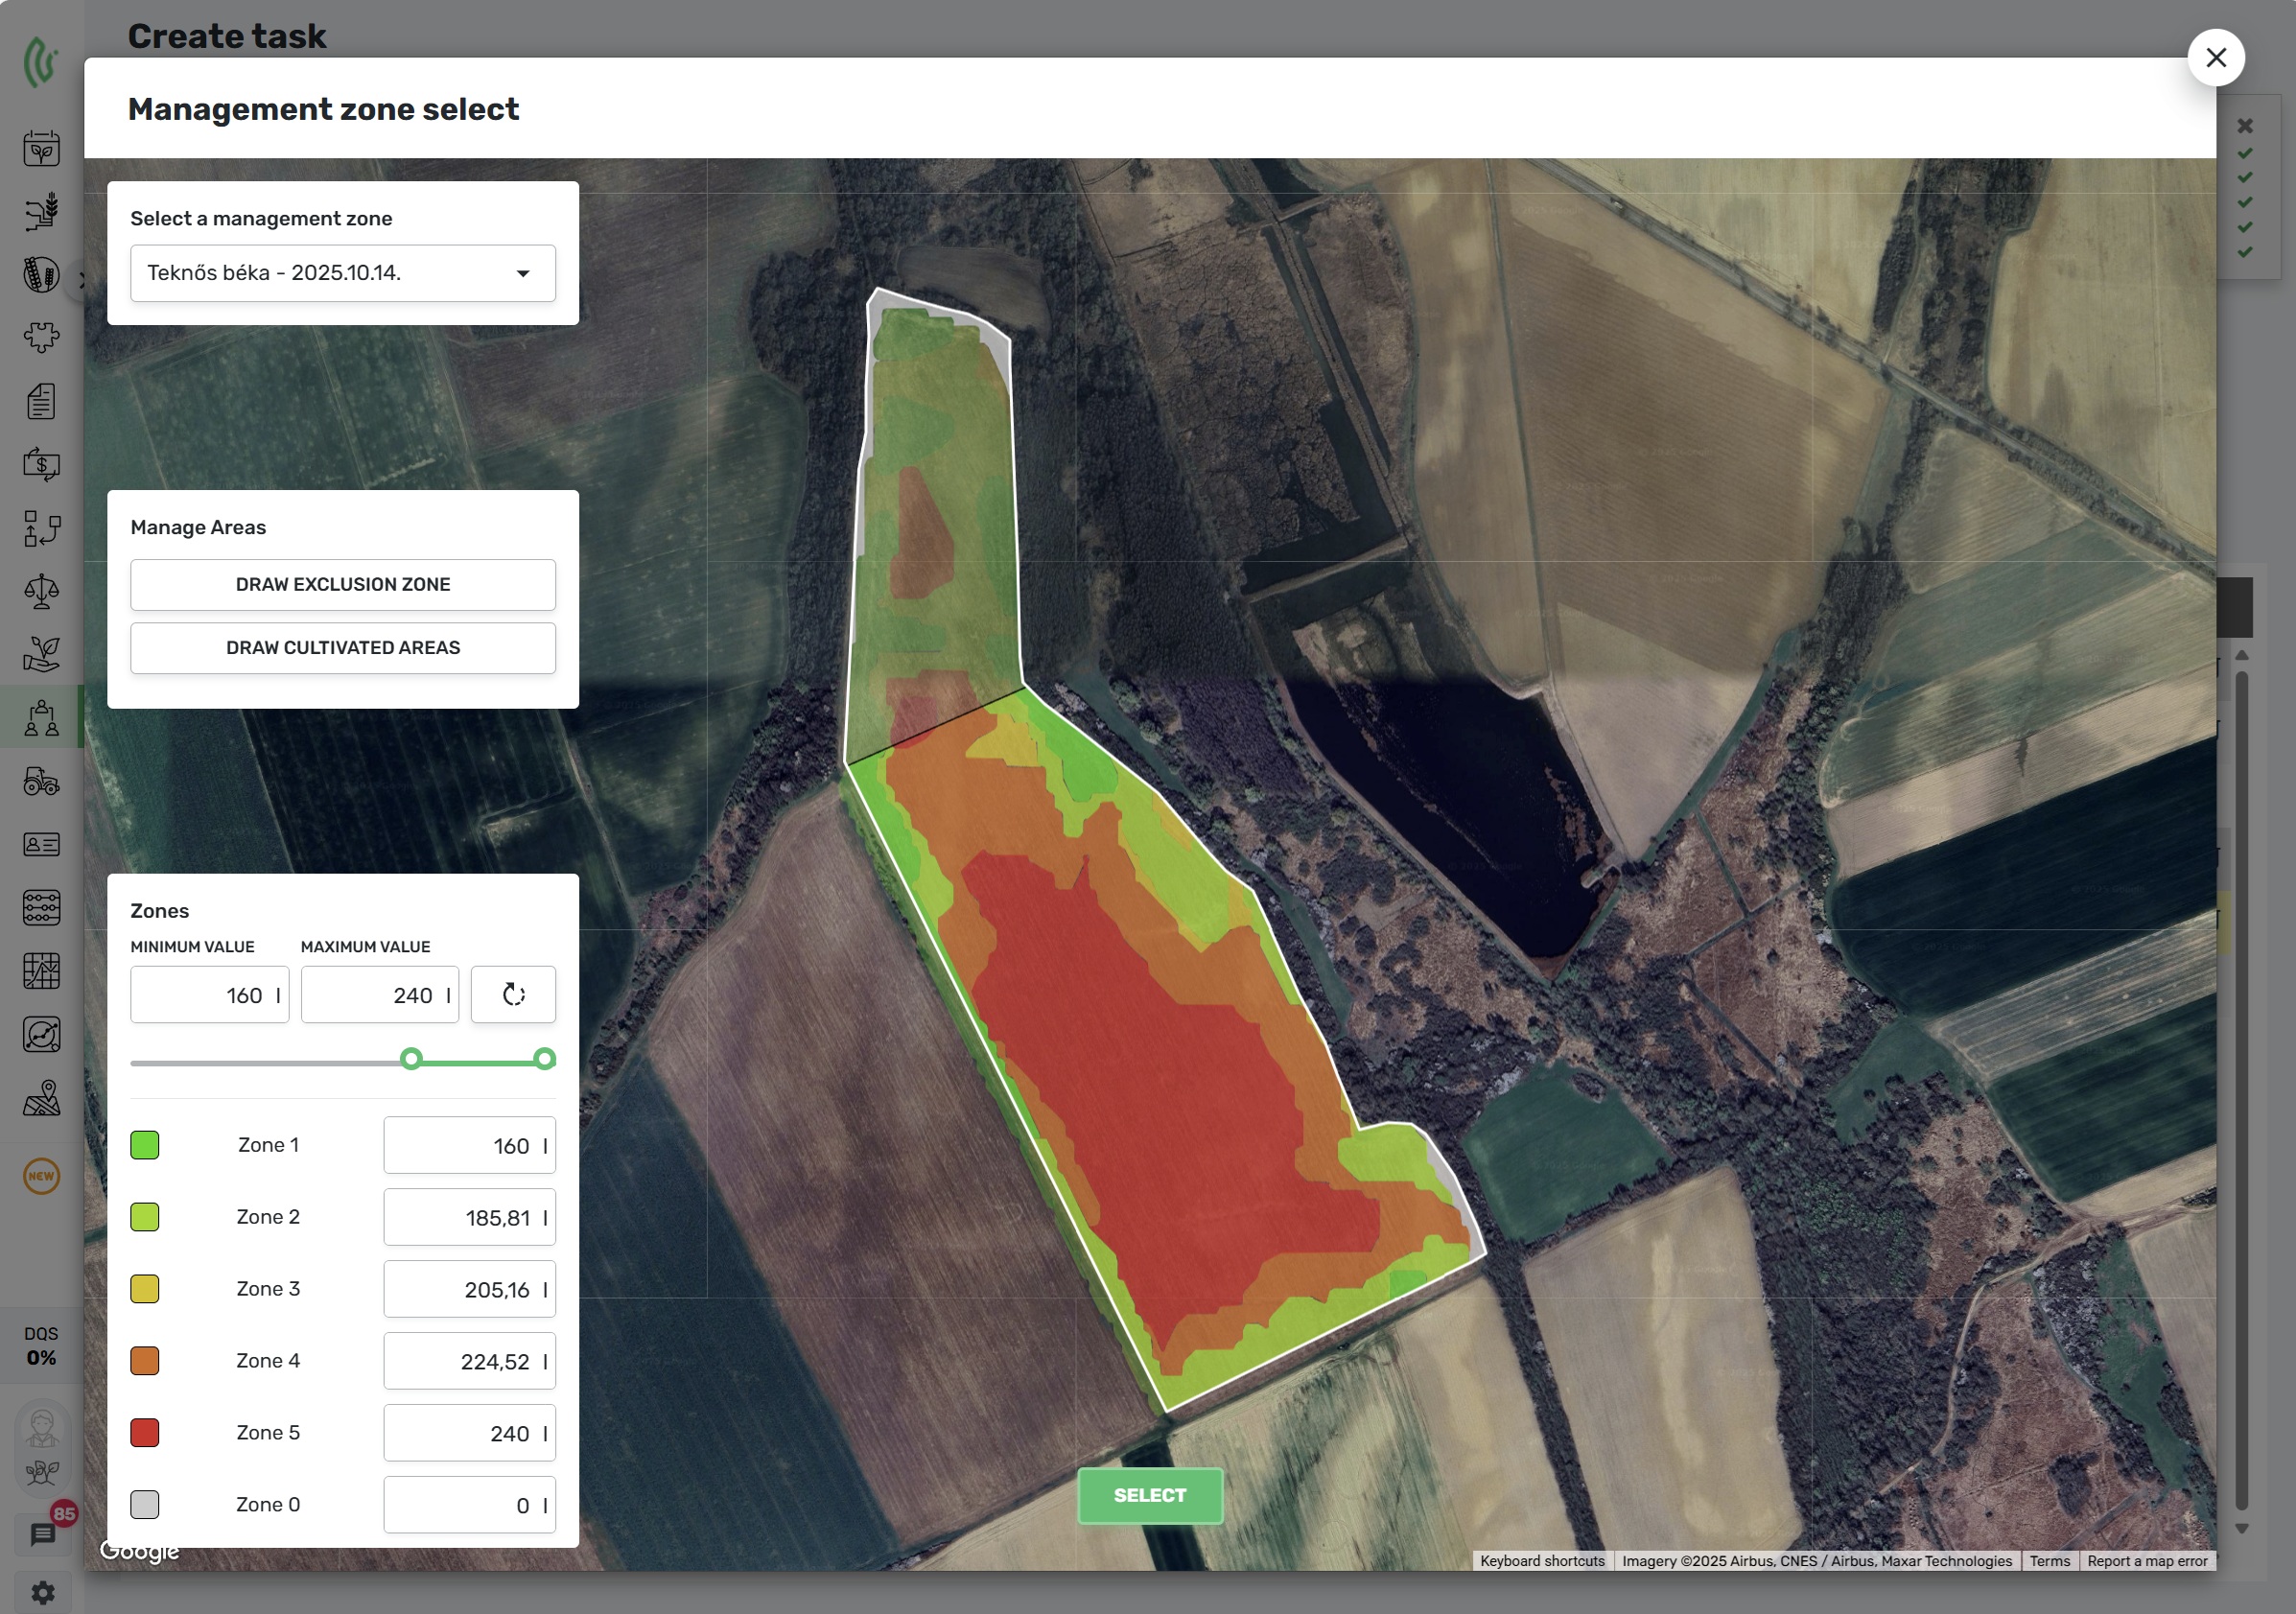Click the balance scales sidebar icon
This screenshot has width=2296, height=1614.
pyautogui.click(x=41, y=591)
